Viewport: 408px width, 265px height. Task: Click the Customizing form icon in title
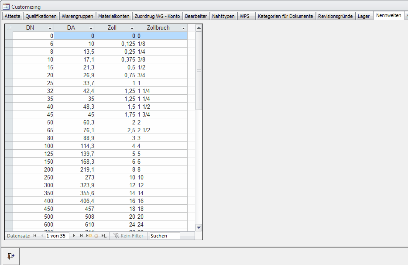pos(6,7)
